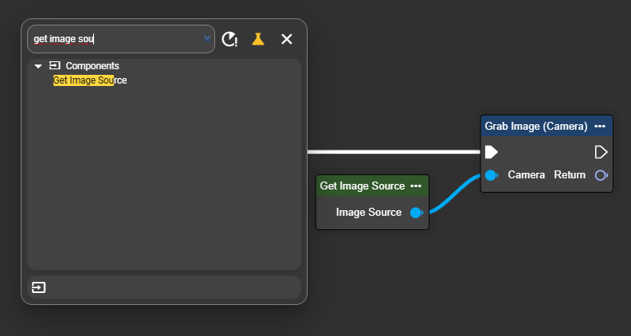The width and height of the screenshot is (631, 336).
Task: Click the Camera blue input pin
Action: tap(491, 175)
